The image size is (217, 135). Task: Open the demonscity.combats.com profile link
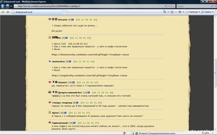[x=90, y=55]
